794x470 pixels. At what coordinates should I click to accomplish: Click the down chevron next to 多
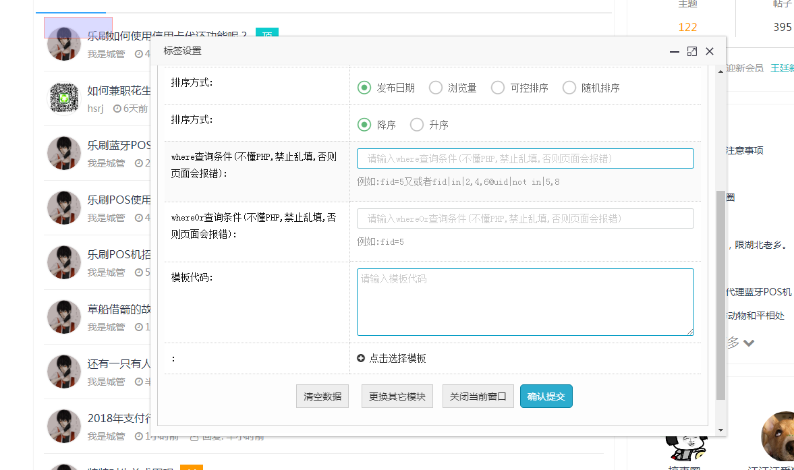point(748,343)
